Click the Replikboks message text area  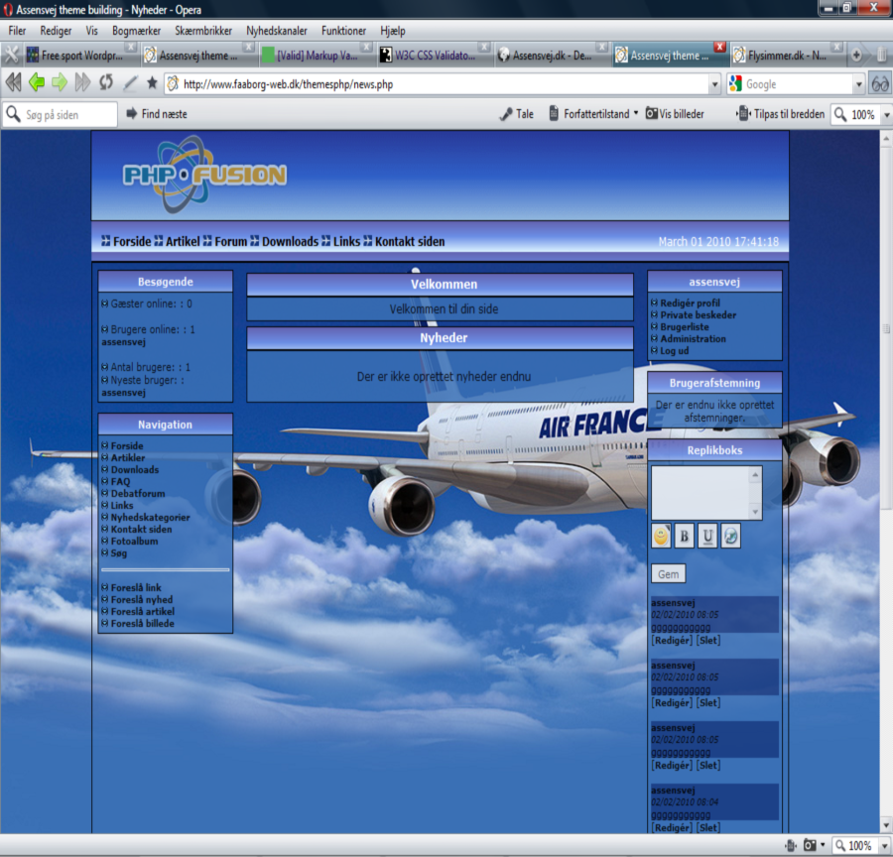[x=701, y=493]
